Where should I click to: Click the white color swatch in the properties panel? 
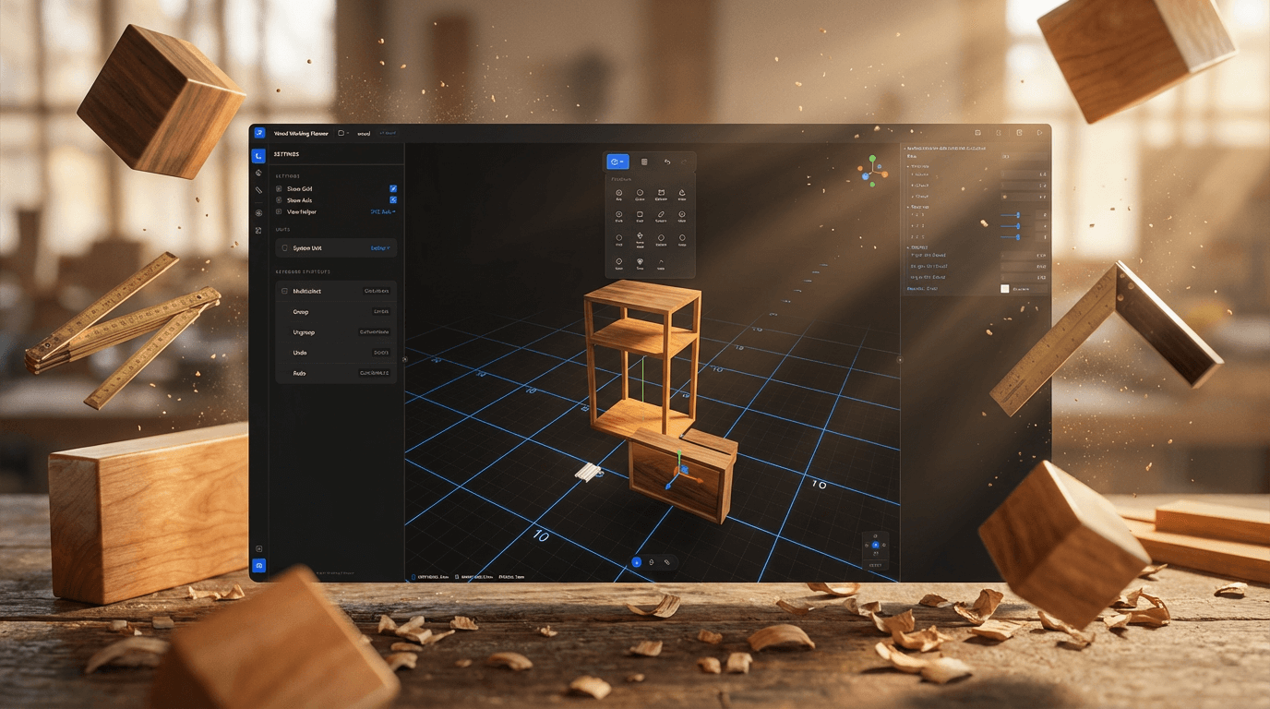(1005, 289)
